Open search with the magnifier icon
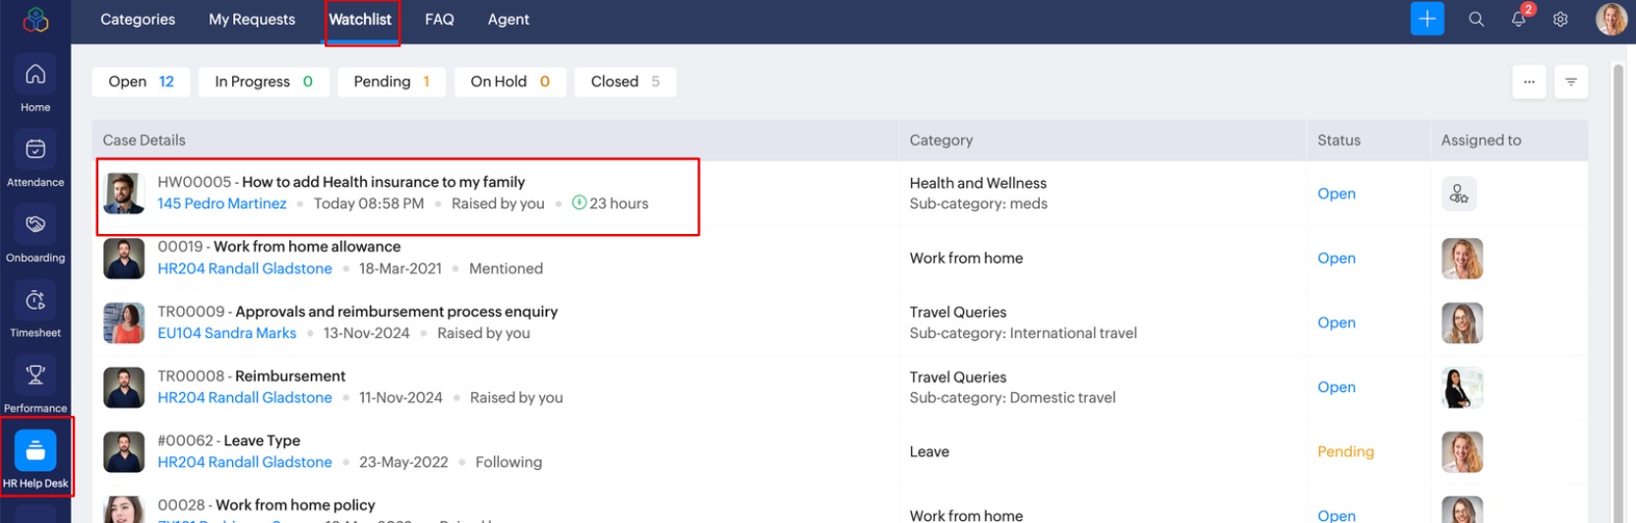 1476,19
